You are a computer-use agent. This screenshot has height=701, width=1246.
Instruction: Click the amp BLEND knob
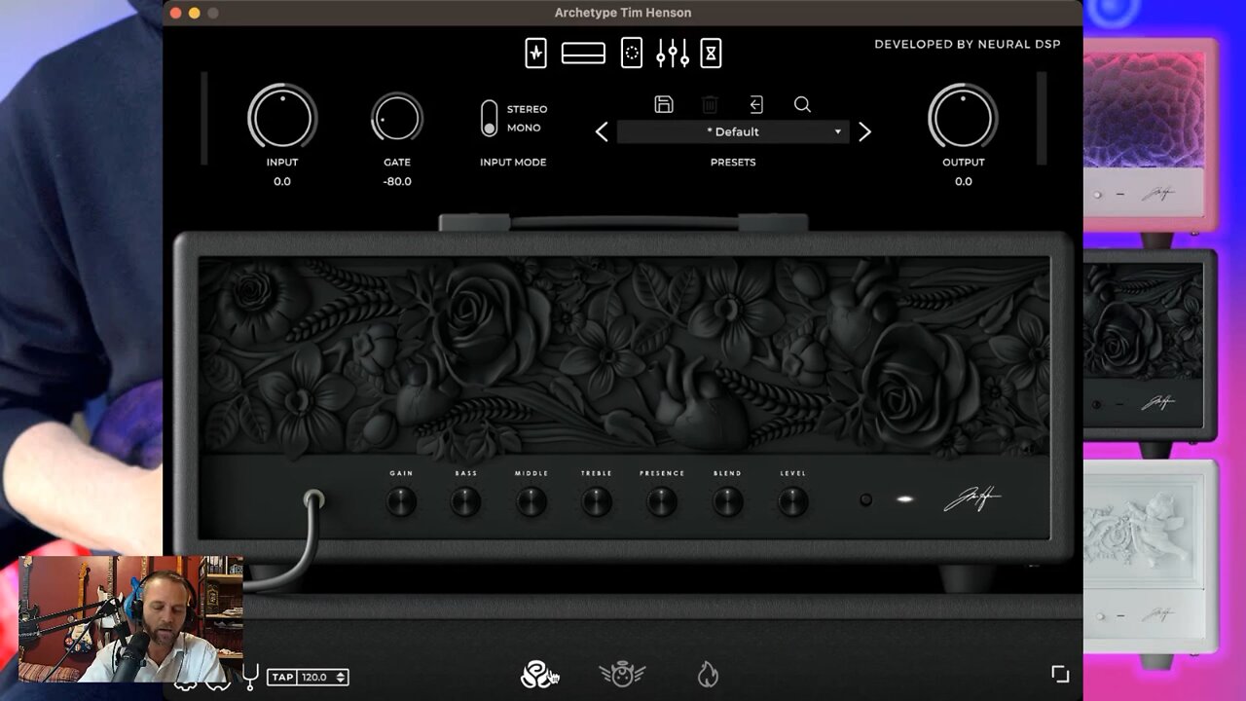pyautogui.click(x=727, y=501)
